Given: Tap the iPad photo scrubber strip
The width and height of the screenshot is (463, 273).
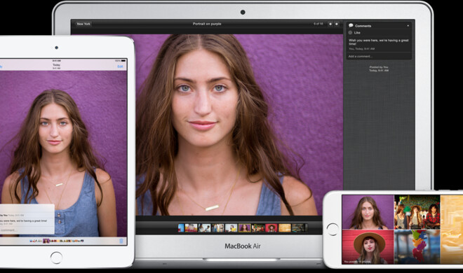Looking at the screenshot, I should point(57,241).
